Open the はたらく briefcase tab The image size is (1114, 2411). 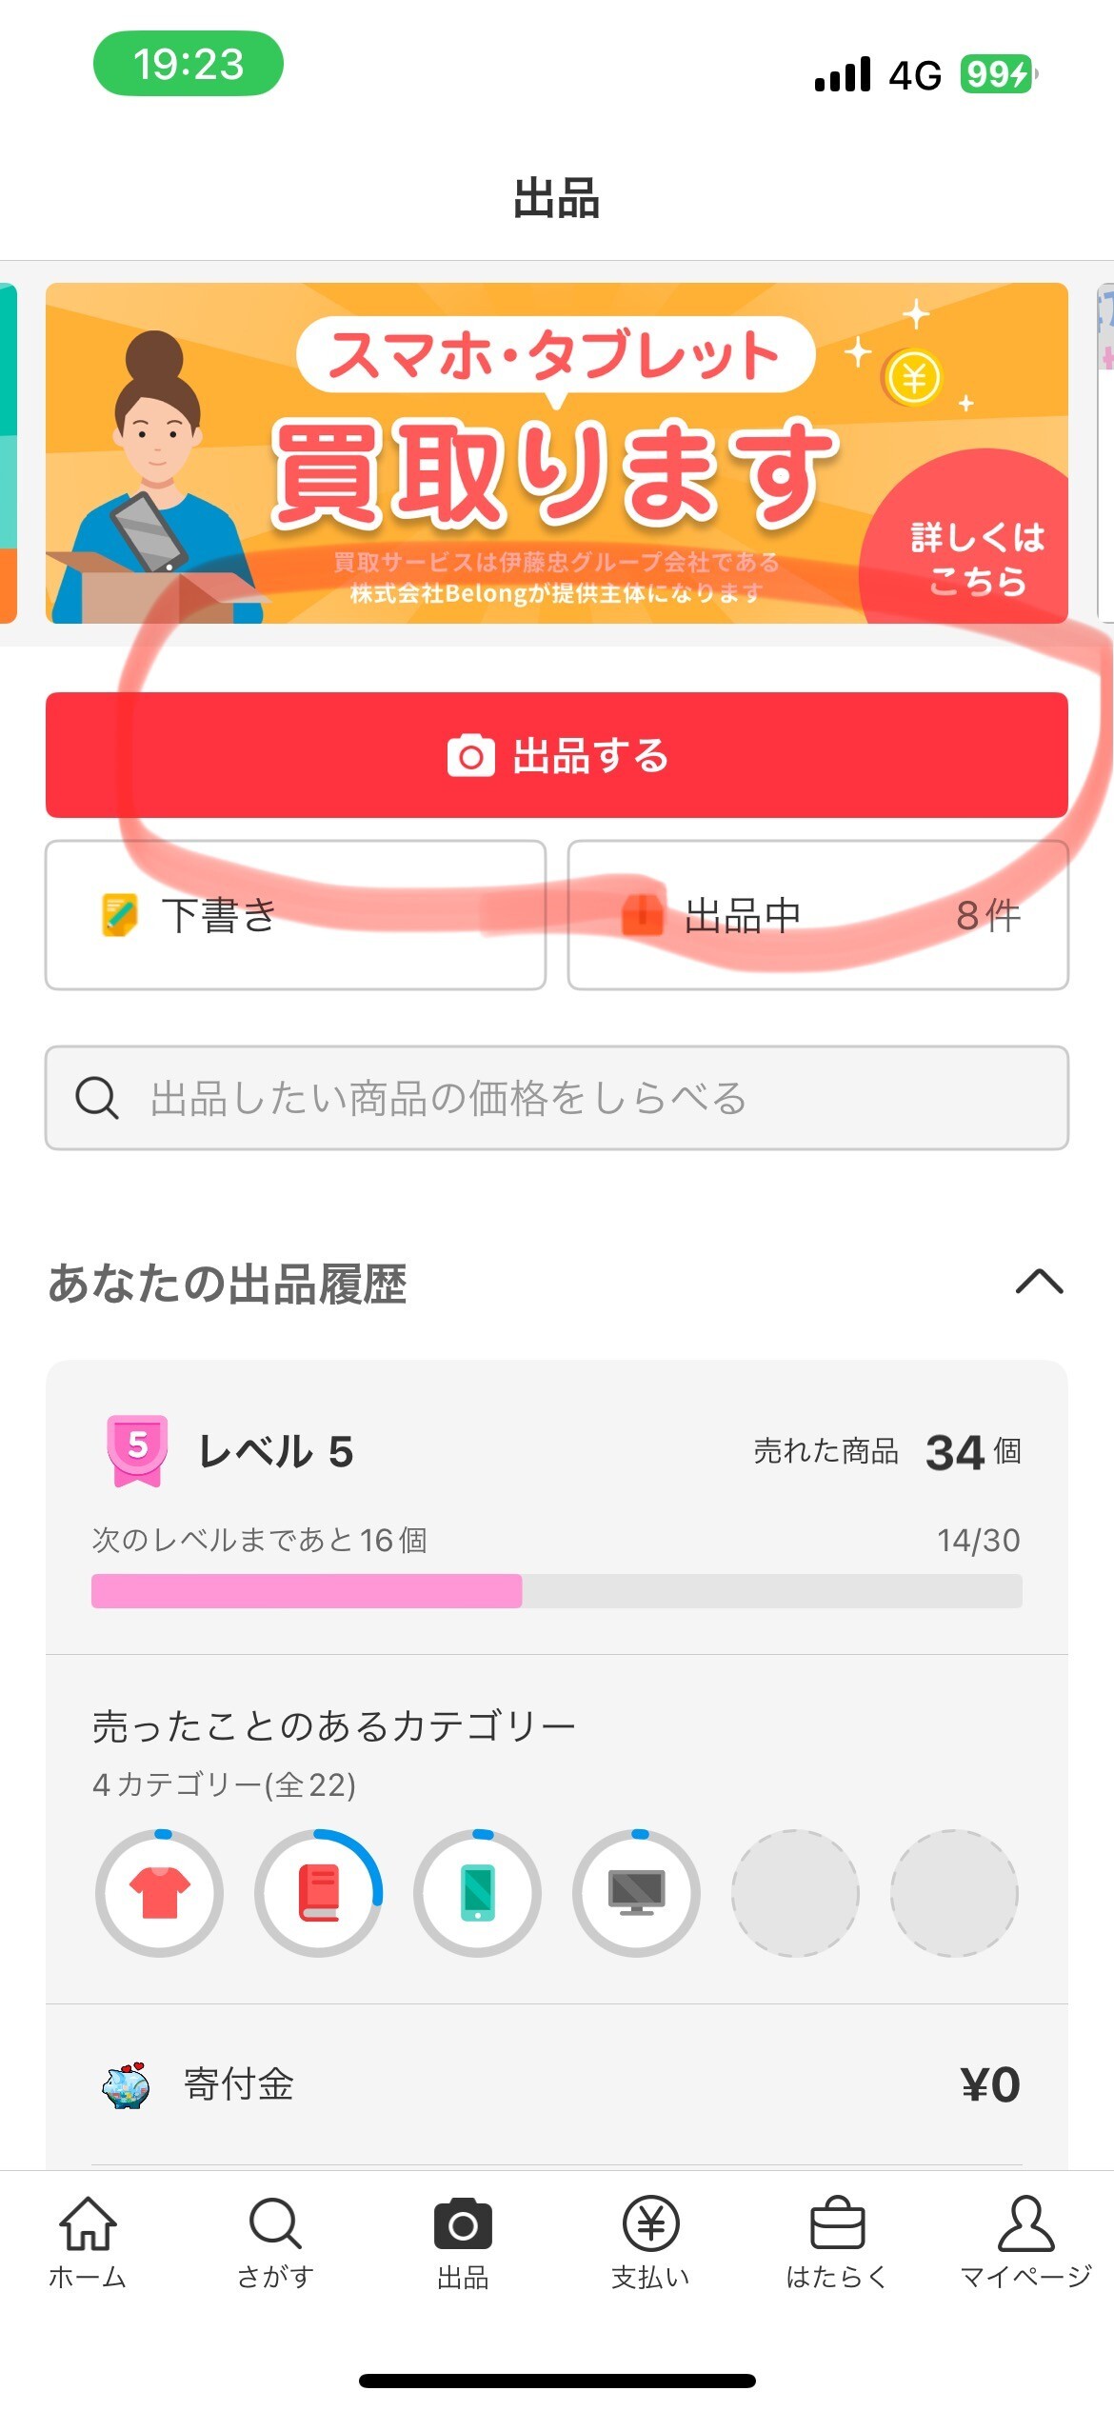pyautogui.click(x=837, y=2242)
